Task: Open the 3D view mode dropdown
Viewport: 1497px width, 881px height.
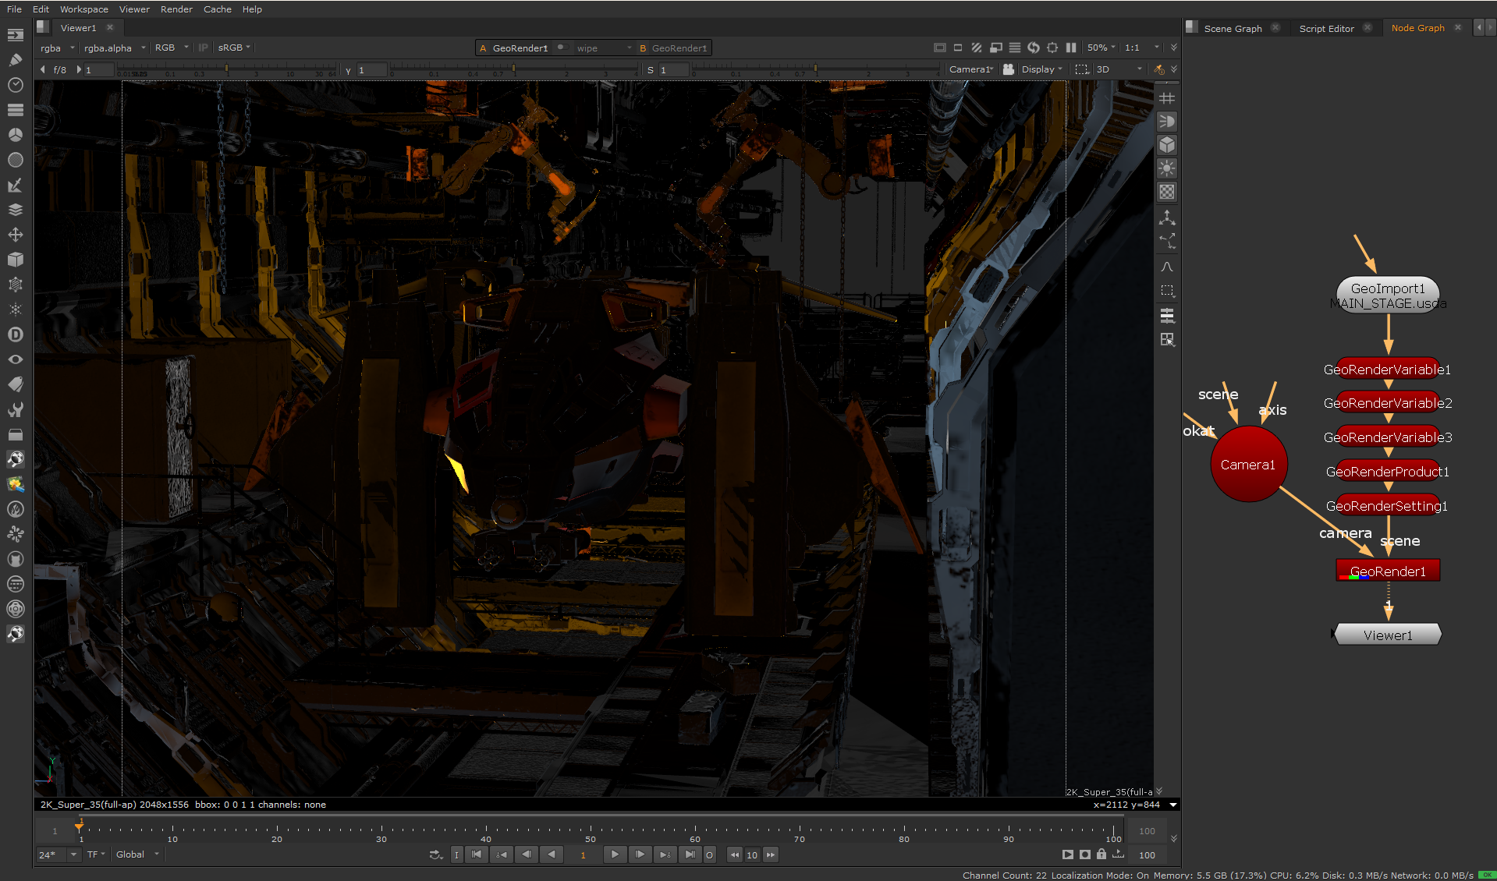Action: point(1119,69)
